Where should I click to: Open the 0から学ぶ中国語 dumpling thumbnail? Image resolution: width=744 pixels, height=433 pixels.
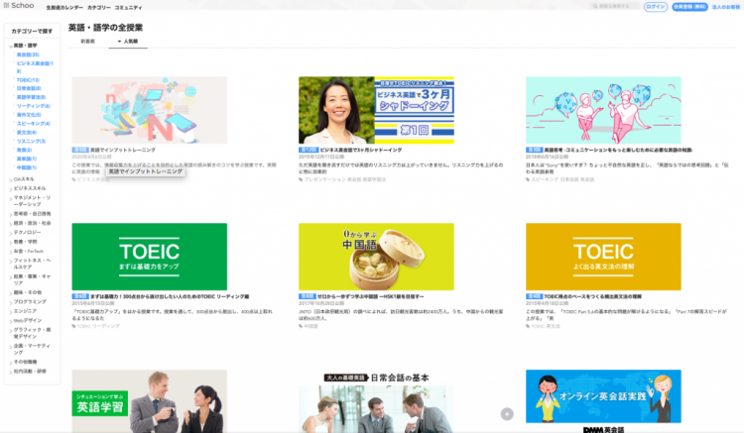pyautogui.click(x=376, y=257)
